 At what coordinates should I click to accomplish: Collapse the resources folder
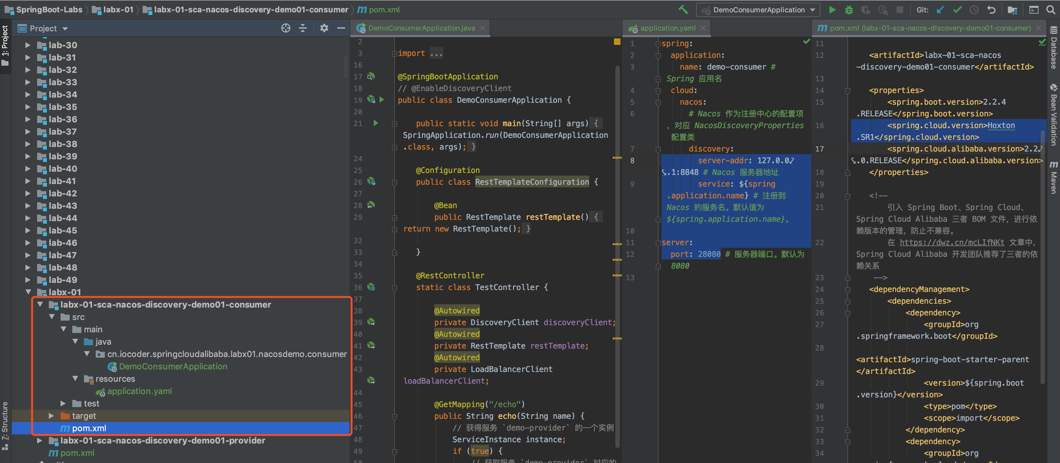pyautogui.click(x=75, y=378)
